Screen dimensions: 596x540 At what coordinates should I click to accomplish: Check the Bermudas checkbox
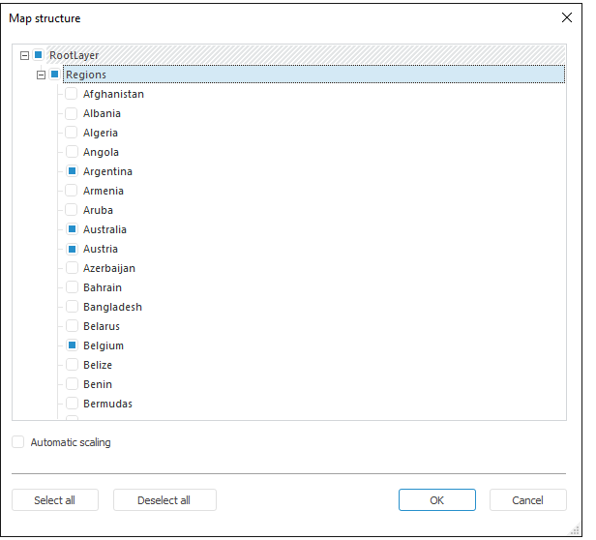click(x=72, y=404)
